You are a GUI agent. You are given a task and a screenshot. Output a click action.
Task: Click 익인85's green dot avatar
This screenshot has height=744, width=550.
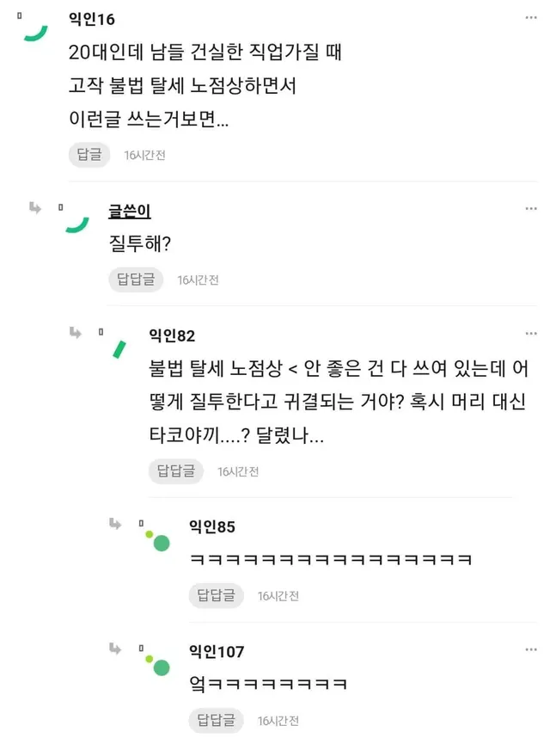[158, 541]
